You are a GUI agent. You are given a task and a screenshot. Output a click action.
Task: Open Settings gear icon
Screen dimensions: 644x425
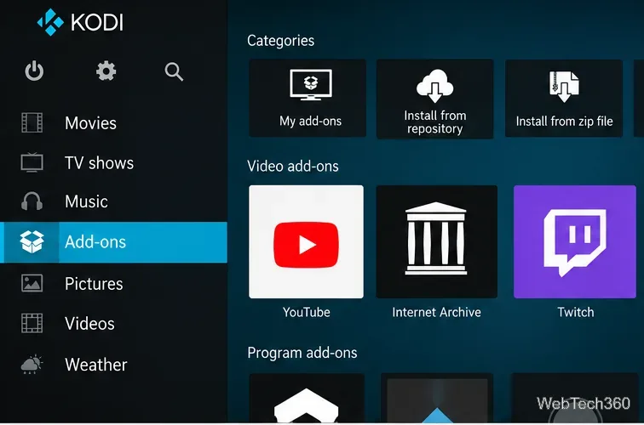click(x=106, y=71)
